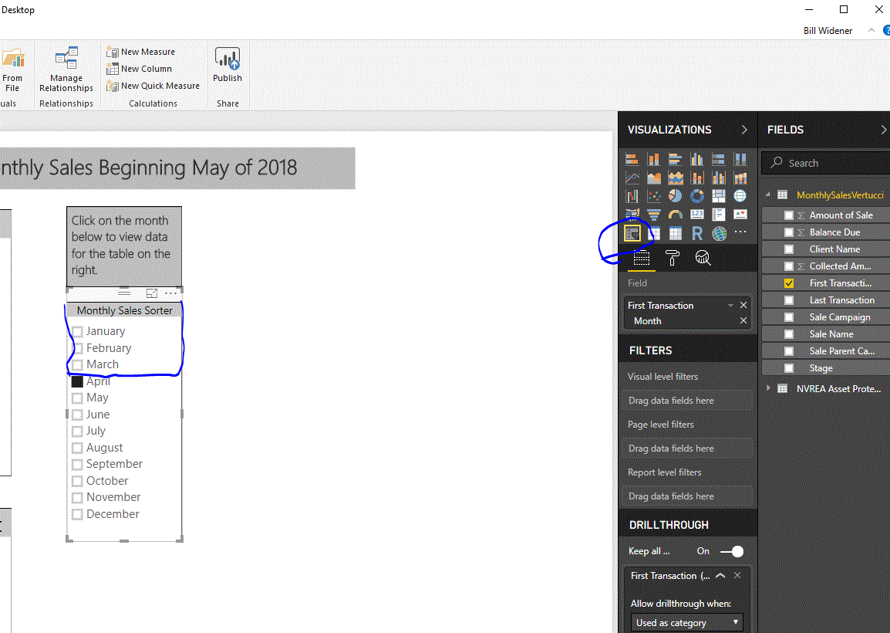Select the Matrix visual
The width and height of the screenshot is (890, 633).
click(x=675, y=233)
